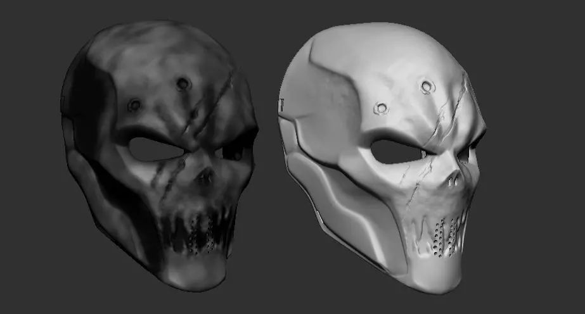This screenshot has height=314, width=585.
Task: Select the dark textured mask model
Action: (158, 156)
